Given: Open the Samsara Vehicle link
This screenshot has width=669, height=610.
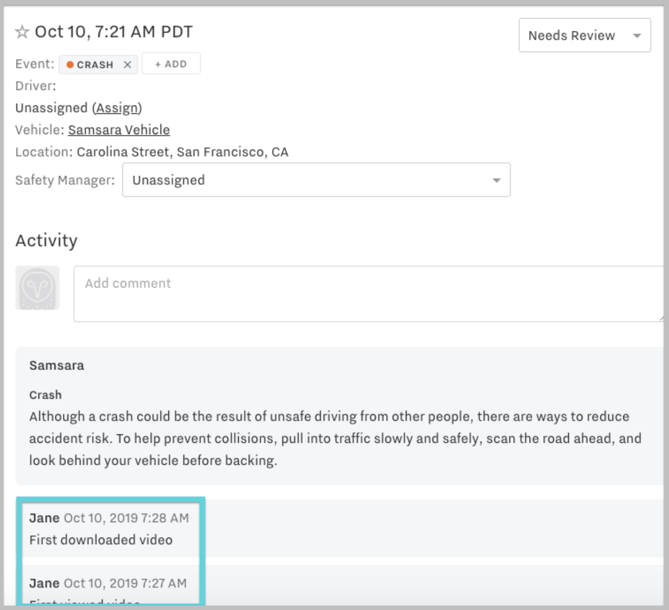Looking at the screenshot, I should (x=119, y=130).
